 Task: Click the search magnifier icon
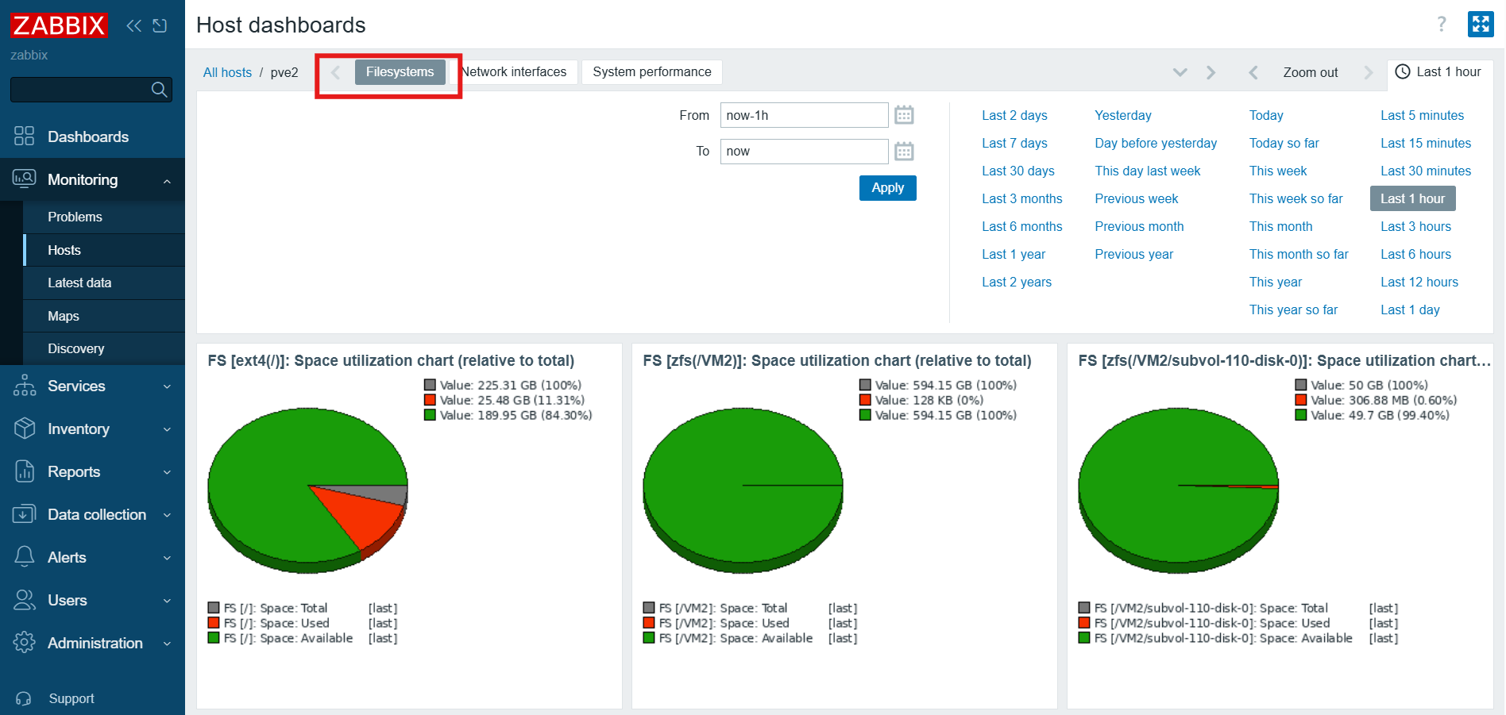tap(159, 90)
